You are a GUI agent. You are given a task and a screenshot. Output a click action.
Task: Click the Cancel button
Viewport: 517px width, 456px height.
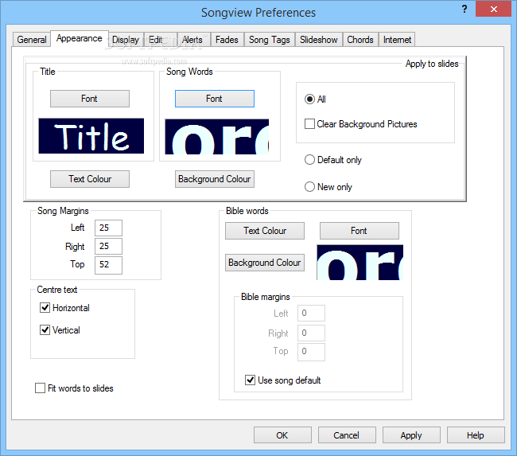click(x=347, y=435)
